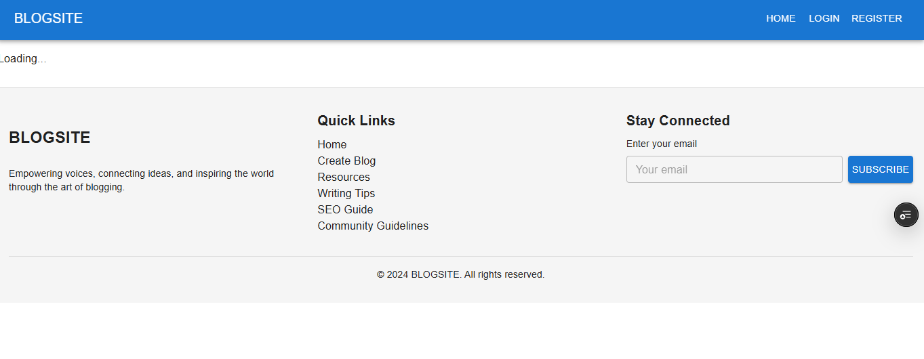Open the HOME navigation item
The height and width of the screenshot is (359, 924).
point(780,18)
